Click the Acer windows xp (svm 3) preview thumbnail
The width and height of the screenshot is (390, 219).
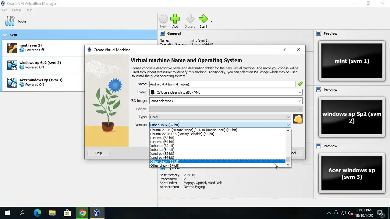pos(352,173)
